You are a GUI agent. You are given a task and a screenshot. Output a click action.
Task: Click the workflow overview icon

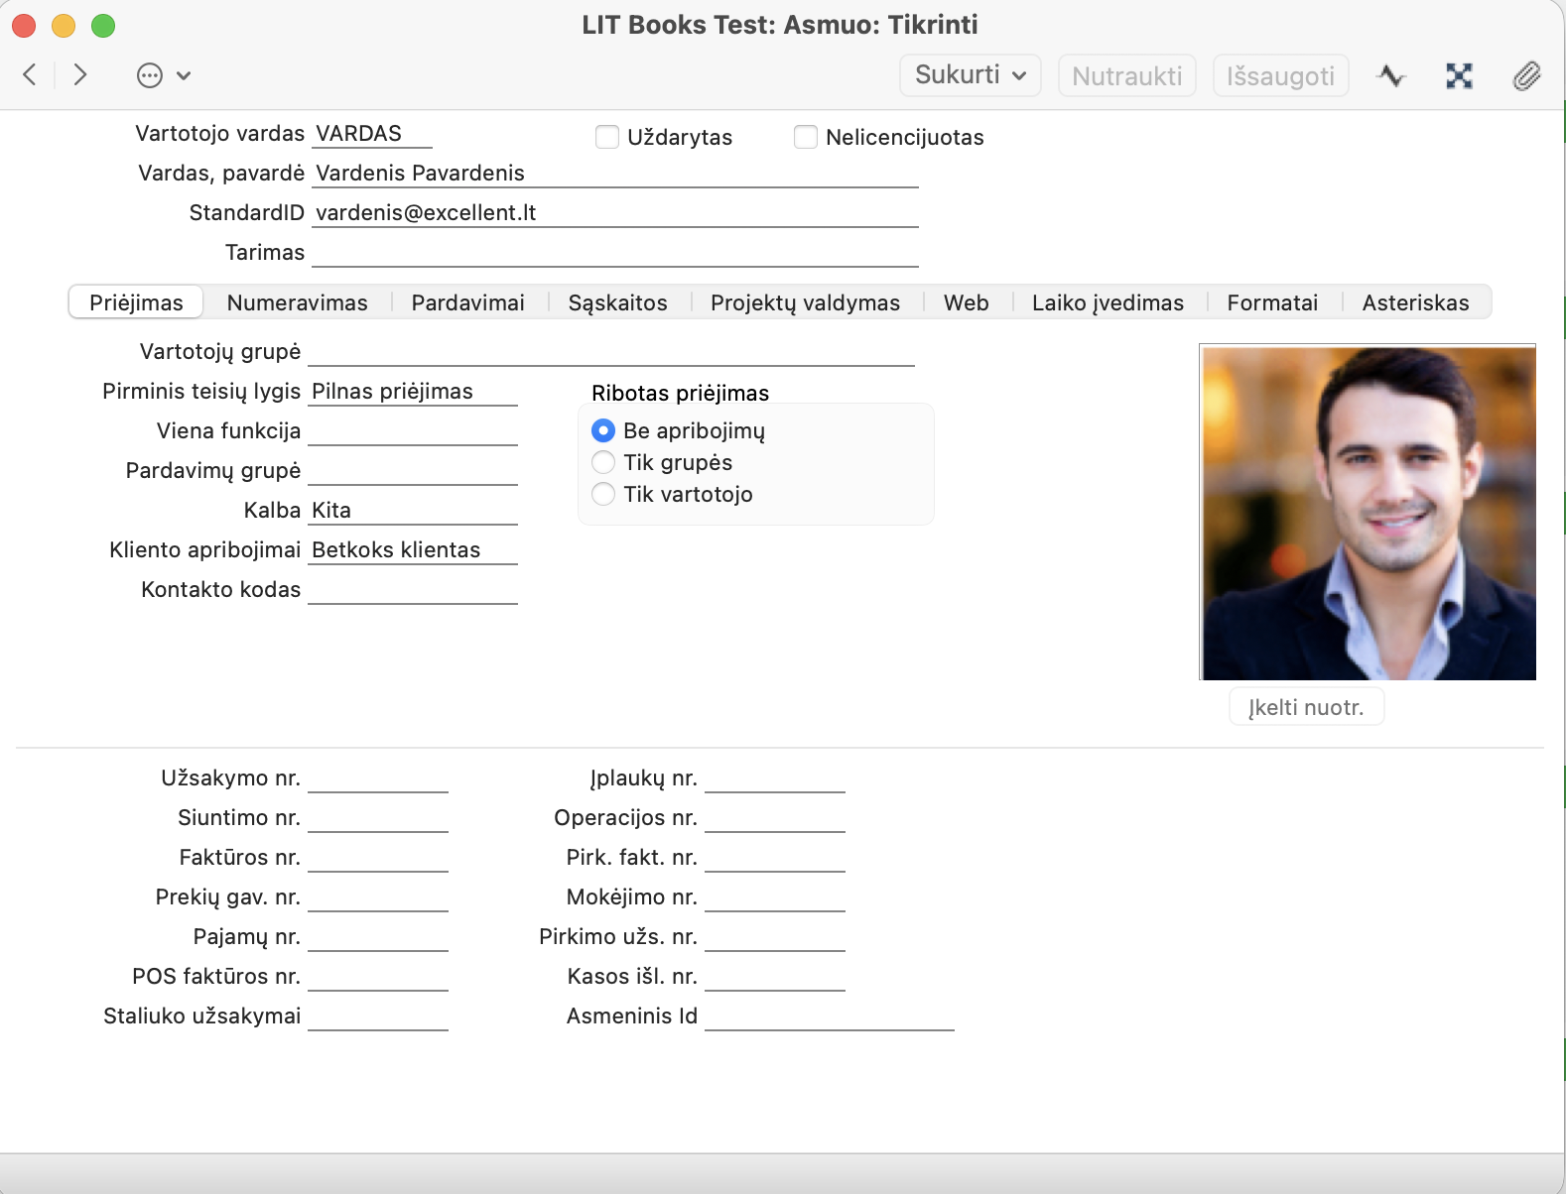(x=1459, y=75)
